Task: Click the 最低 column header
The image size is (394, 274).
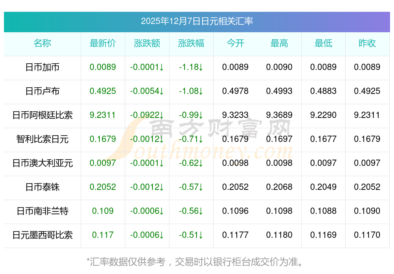Action: pyautogui.click(x=323, y=44)
